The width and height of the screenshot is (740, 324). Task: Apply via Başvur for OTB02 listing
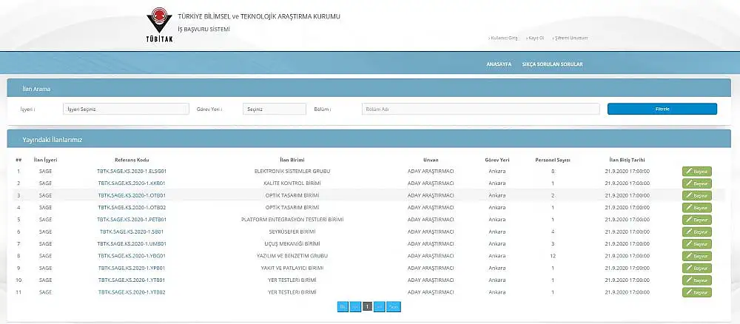(x=697, y=208)
